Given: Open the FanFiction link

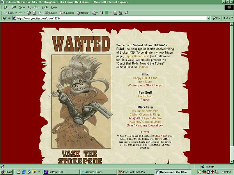Looking at the screenshot, I should click(x=145, y=96).
